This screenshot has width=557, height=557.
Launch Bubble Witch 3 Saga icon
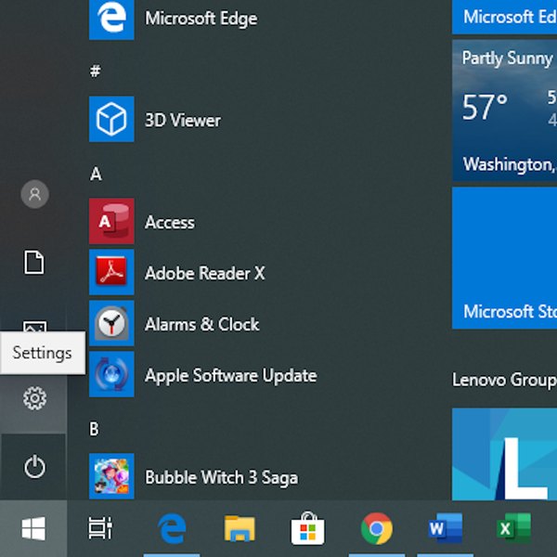pyautogui.click(x=111, y=476)
